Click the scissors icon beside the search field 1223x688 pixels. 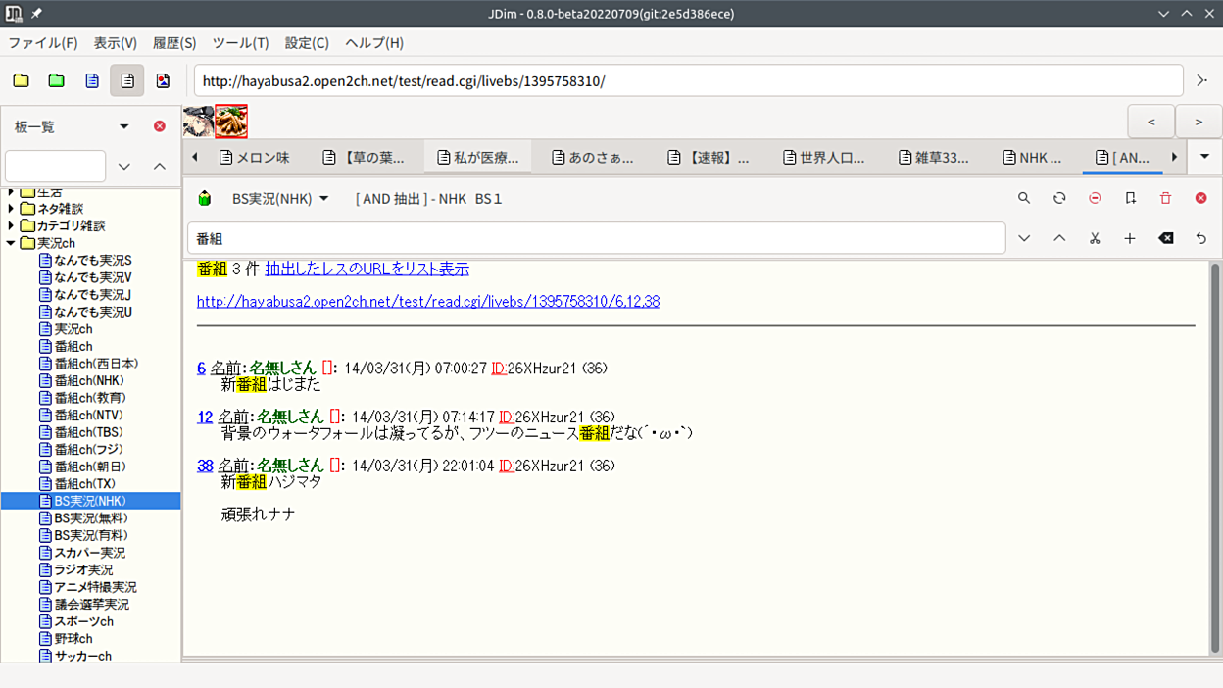point(1095,238)
